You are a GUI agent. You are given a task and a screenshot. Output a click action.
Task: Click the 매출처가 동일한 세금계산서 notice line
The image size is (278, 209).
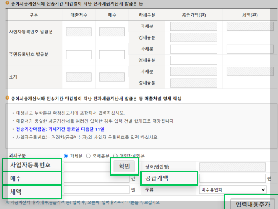(95, 121)
